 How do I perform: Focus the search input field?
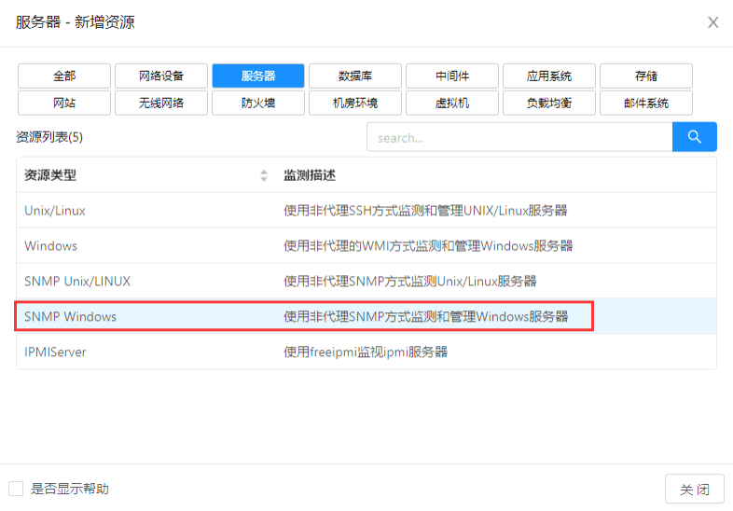point(519,137)
